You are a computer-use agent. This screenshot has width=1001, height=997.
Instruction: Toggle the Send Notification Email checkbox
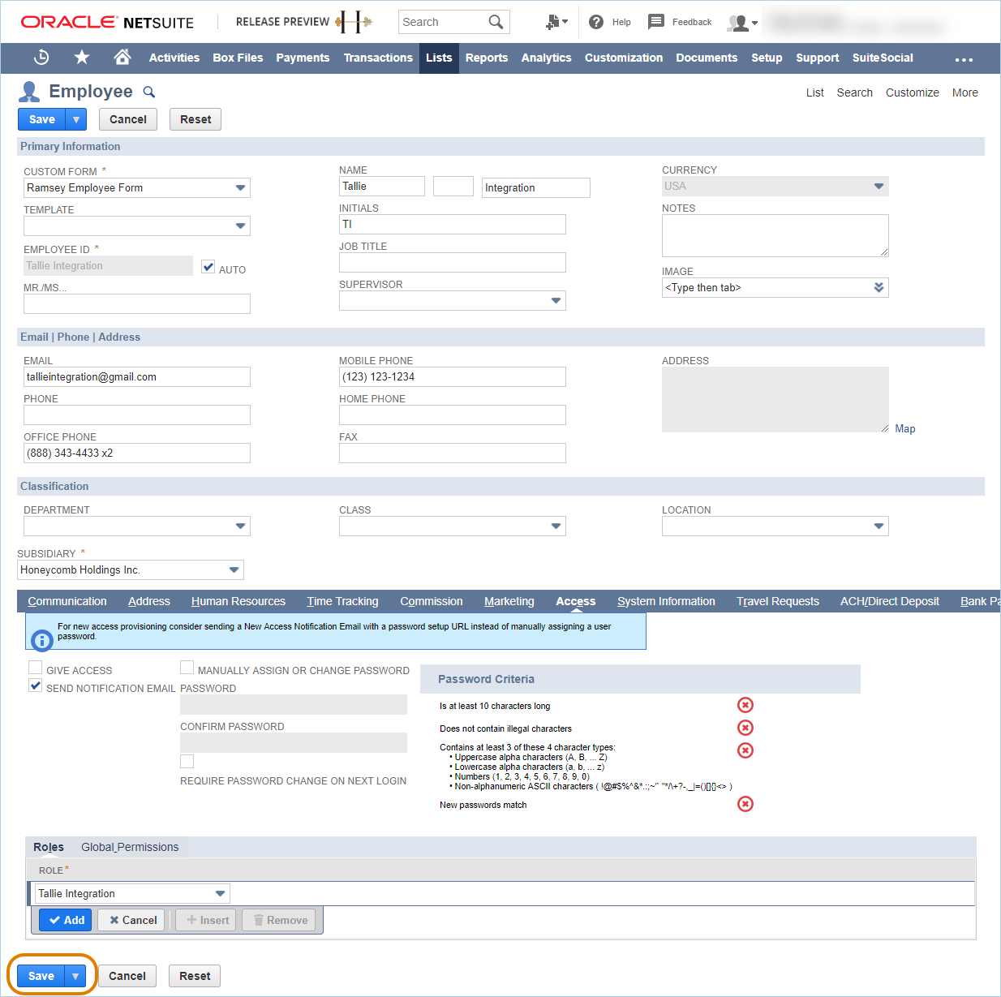tap(35, 685)
